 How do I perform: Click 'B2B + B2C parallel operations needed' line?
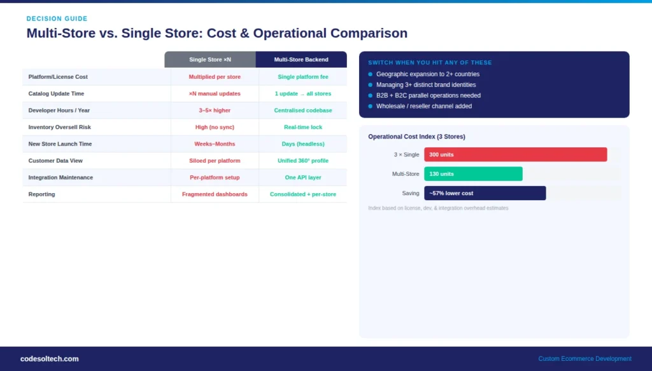[429, 95]
